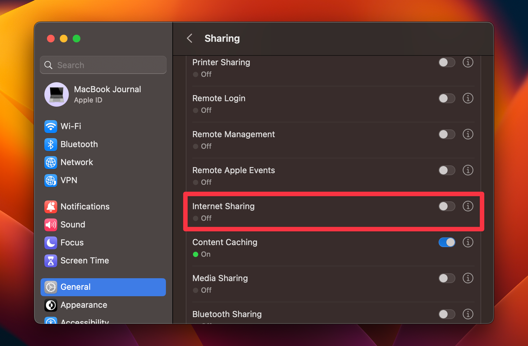The width and height of the screenshot is (528, 346).
Task: Turn on Remote Login
Action: click(447, 98)
